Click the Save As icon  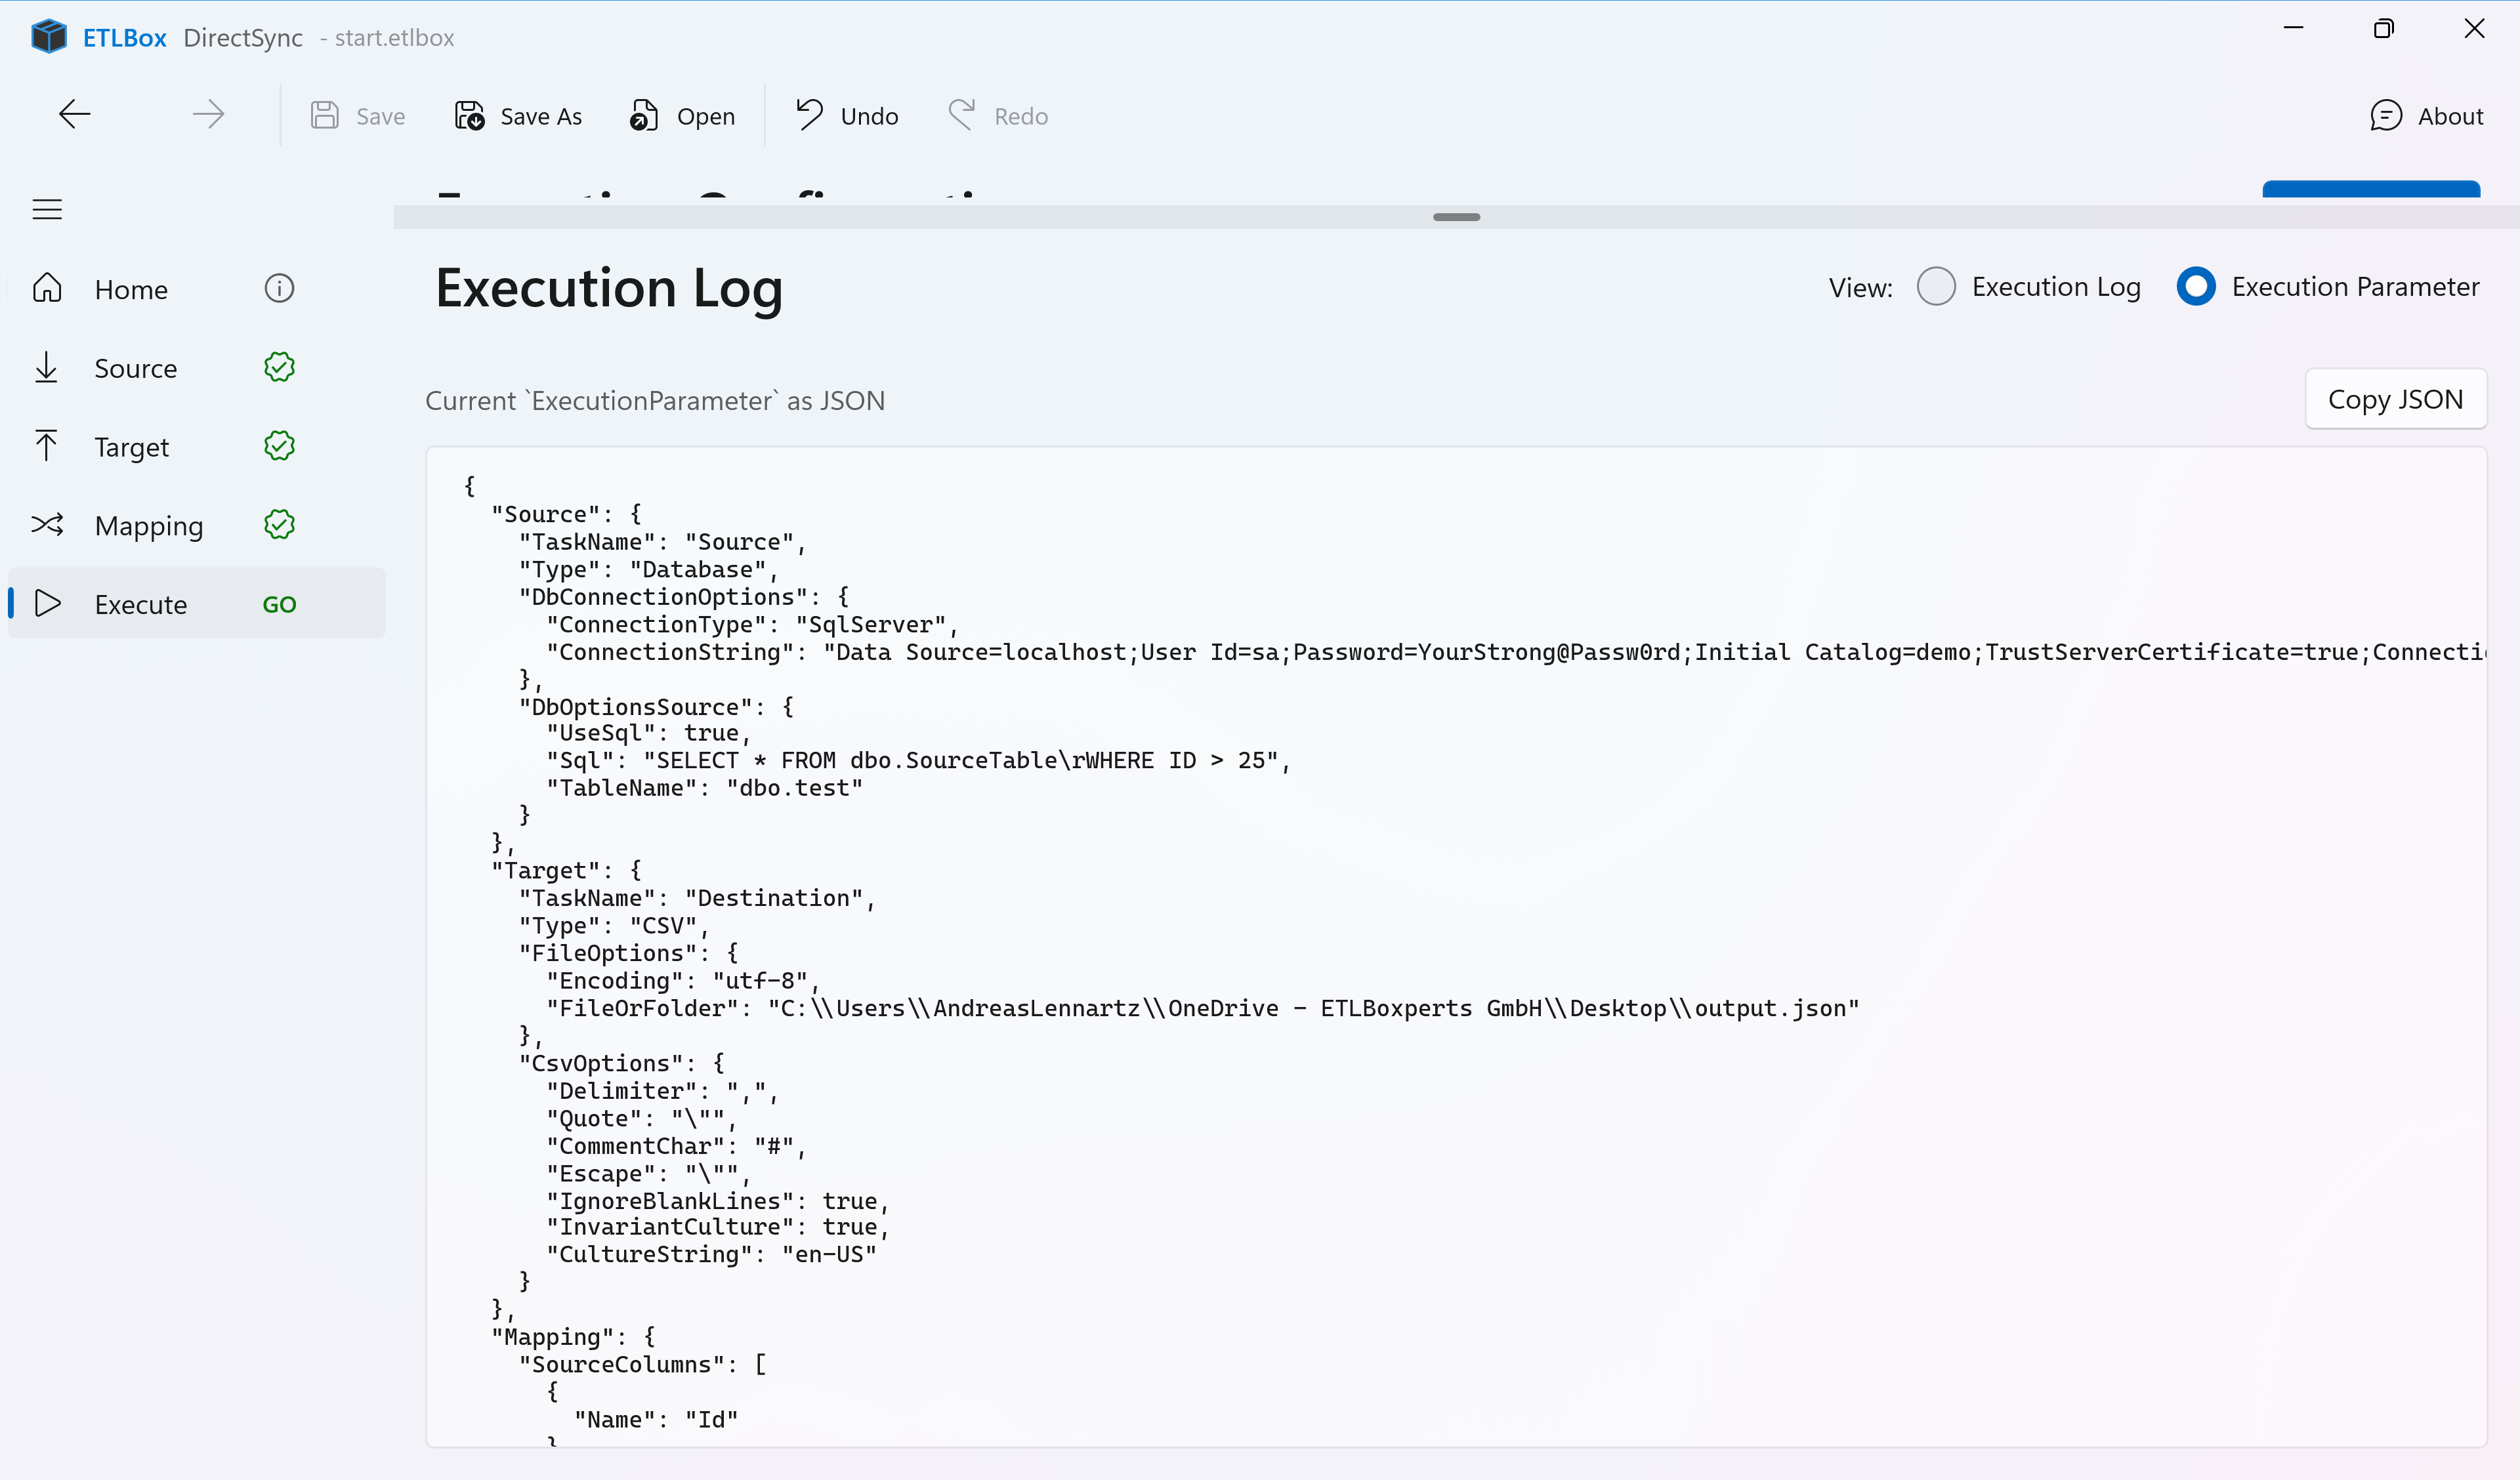(x=467, y=115)
